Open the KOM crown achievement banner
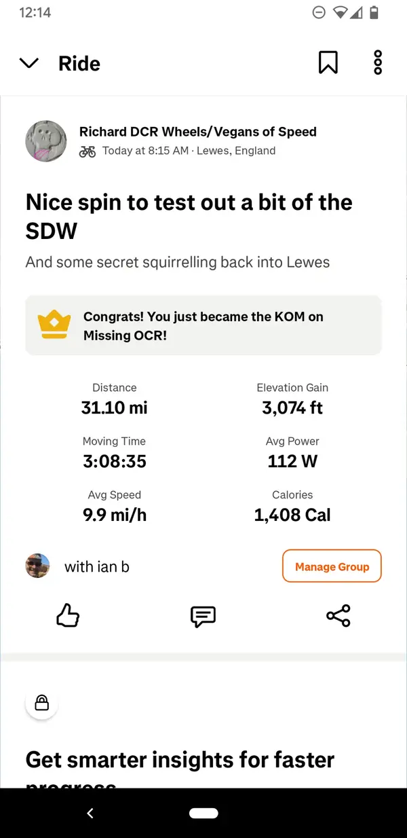This screenshot has width=407, height=838. pyautogui.click(x=203, y=326)
